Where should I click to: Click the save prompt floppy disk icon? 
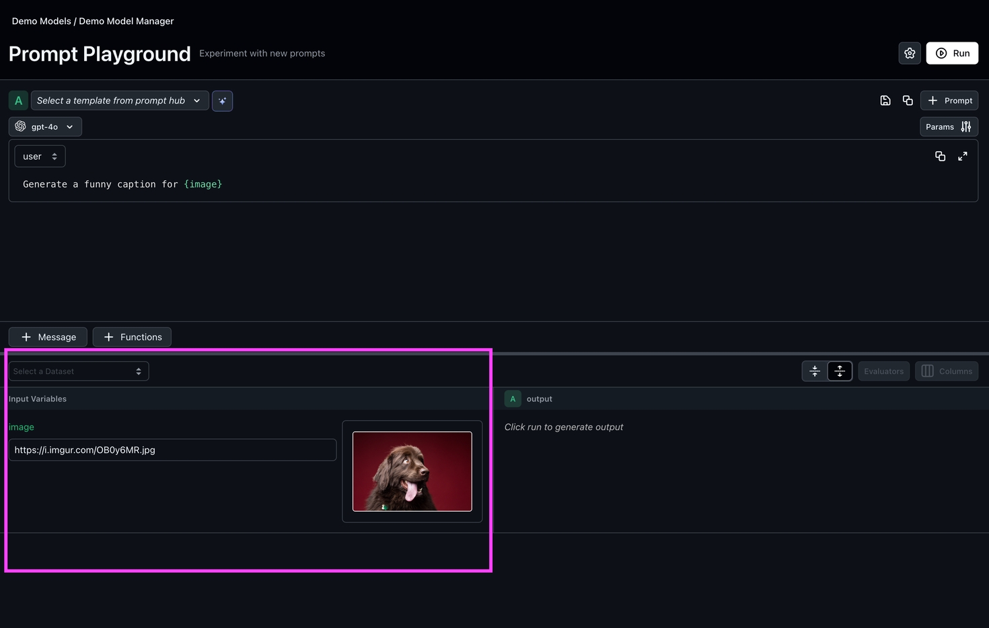tap(885, 100)
